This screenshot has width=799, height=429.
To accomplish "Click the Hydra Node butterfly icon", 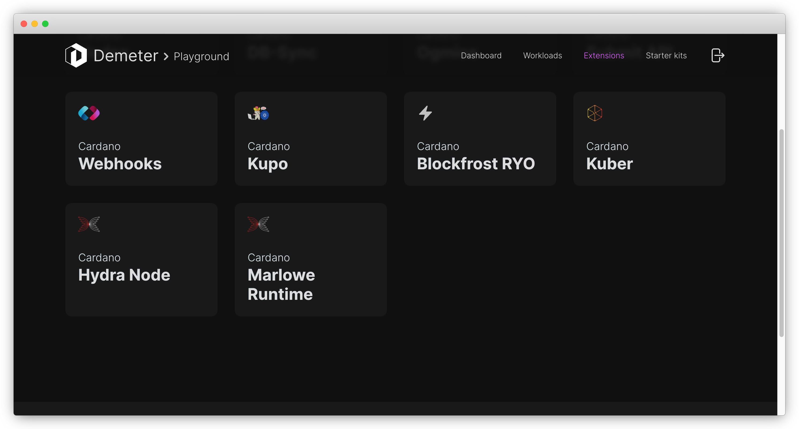I will (89, 224).
